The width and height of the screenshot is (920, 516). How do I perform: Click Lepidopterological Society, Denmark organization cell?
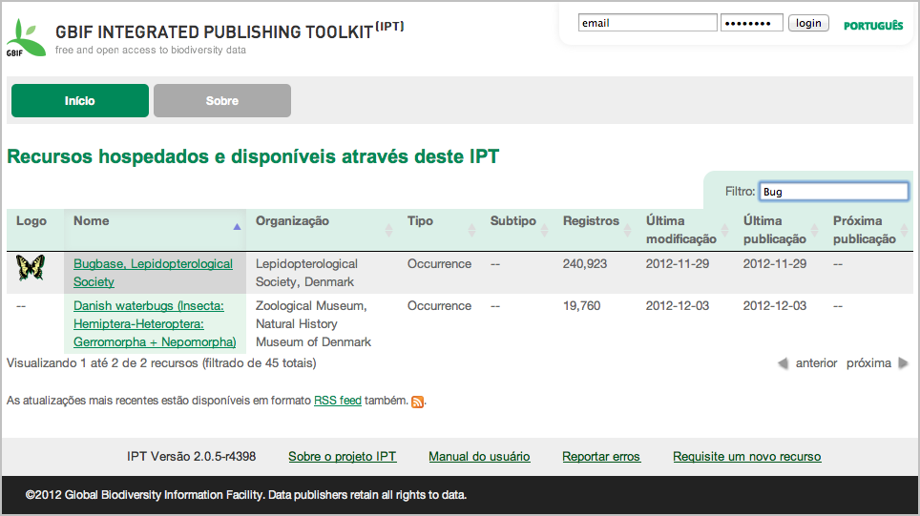(x=306, y=273)
